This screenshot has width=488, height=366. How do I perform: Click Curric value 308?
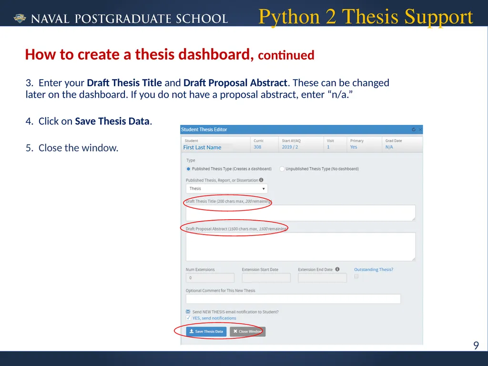coord(257,147)
